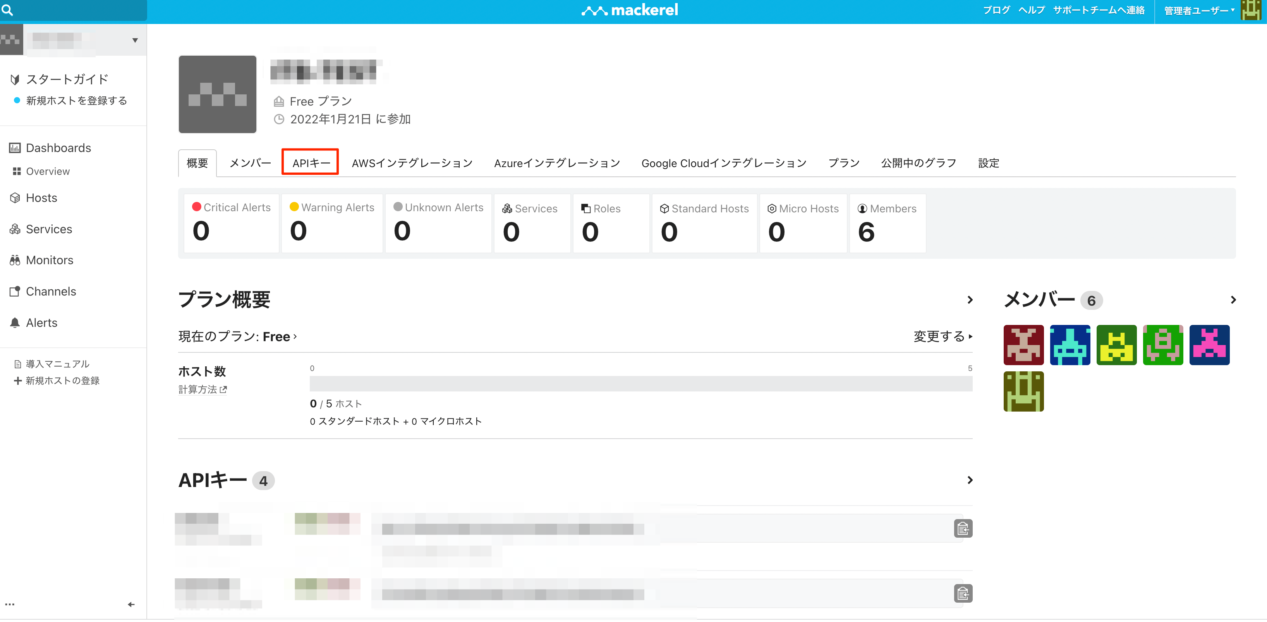Image resolution: width=1267 pixels, height=622 pixels.
Task: Go to Alerts via the bell icon
Action: click(15, 323)
